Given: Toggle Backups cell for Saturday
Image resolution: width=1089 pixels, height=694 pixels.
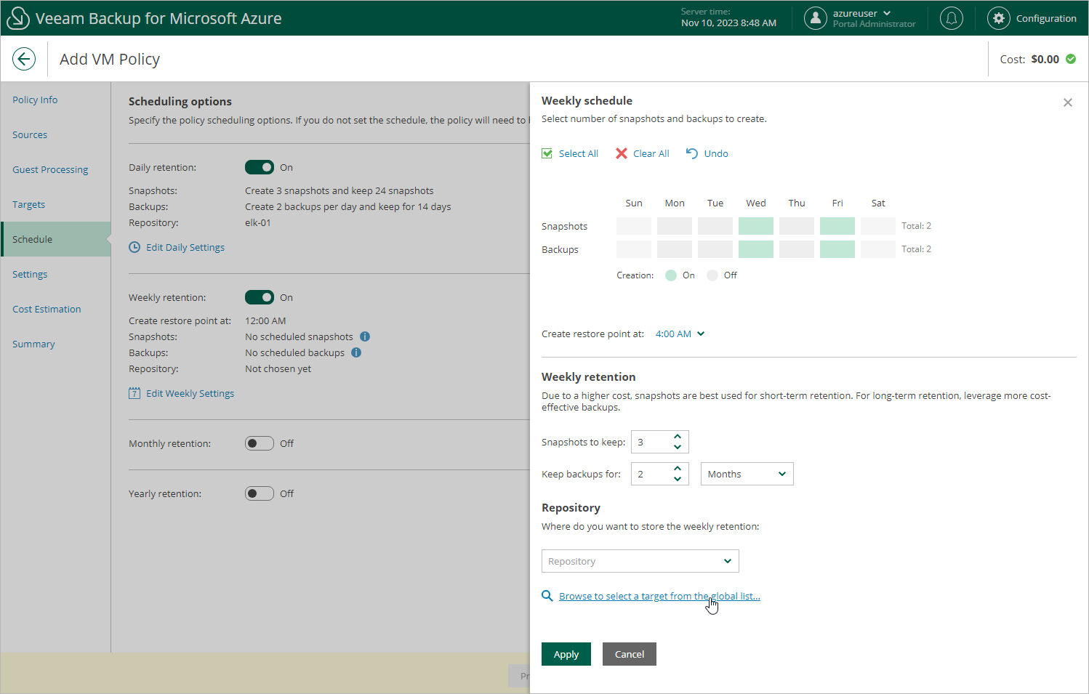Looking at the screenshot, I should coord(878,249).
